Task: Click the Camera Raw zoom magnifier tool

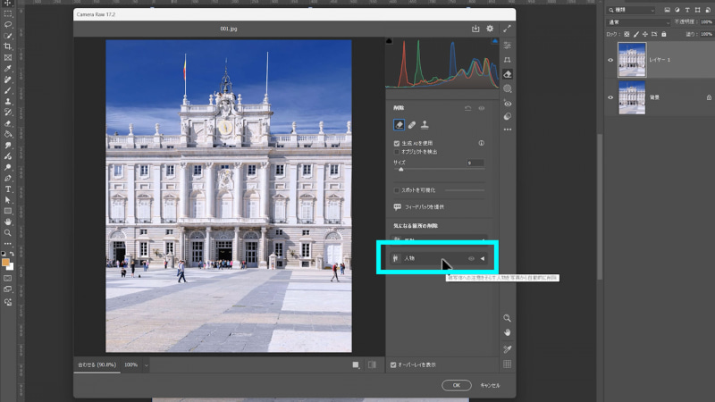Action: coord(507,318)
